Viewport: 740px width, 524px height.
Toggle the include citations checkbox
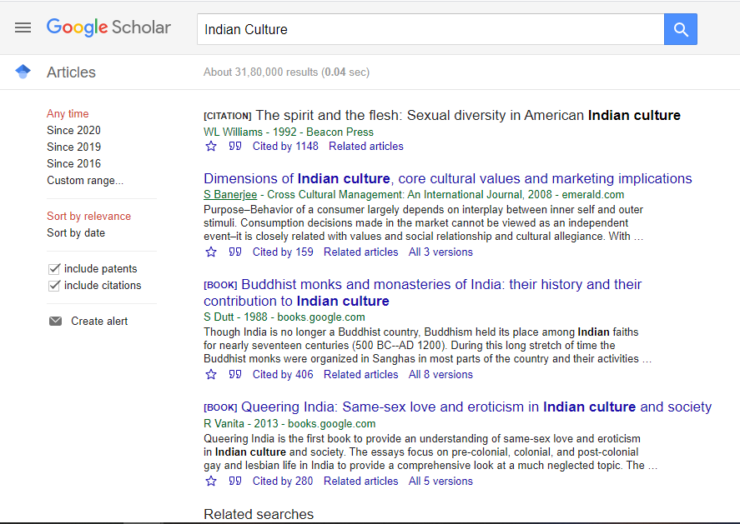(54, 286)
